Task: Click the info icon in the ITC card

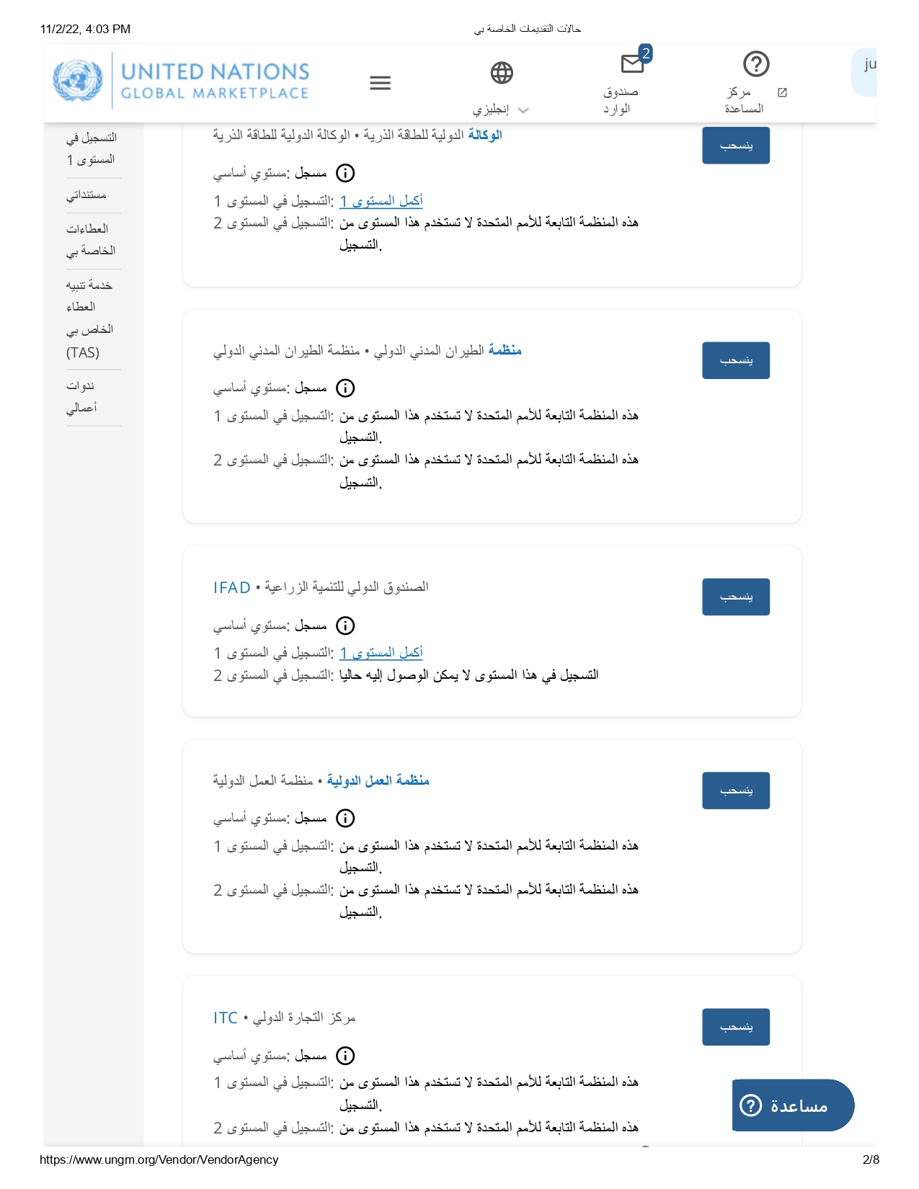Action: pos(346,1056)
